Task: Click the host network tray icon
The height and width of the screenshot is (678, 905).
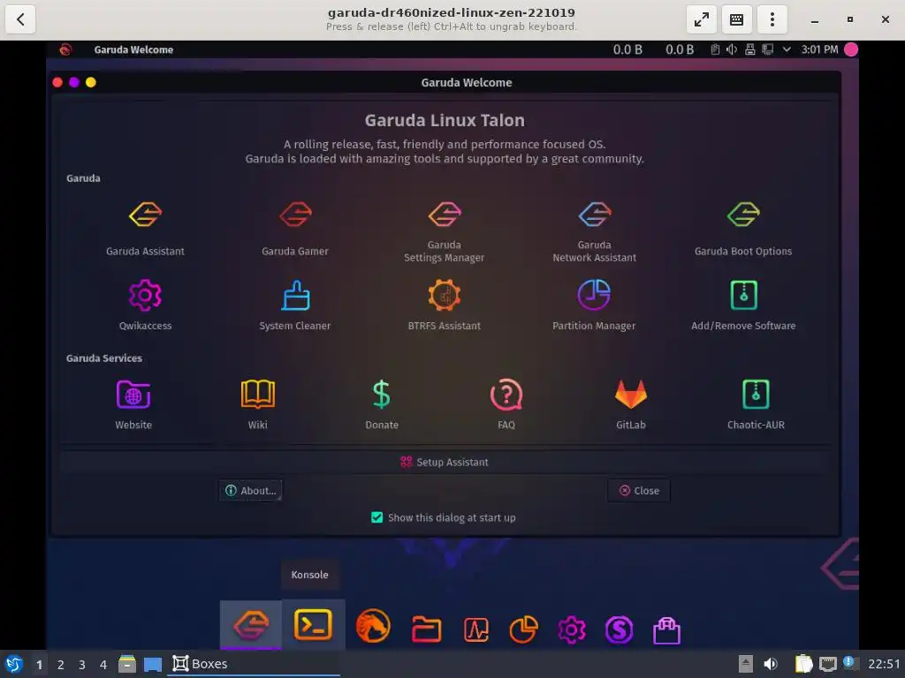Action: coord(827,664)
